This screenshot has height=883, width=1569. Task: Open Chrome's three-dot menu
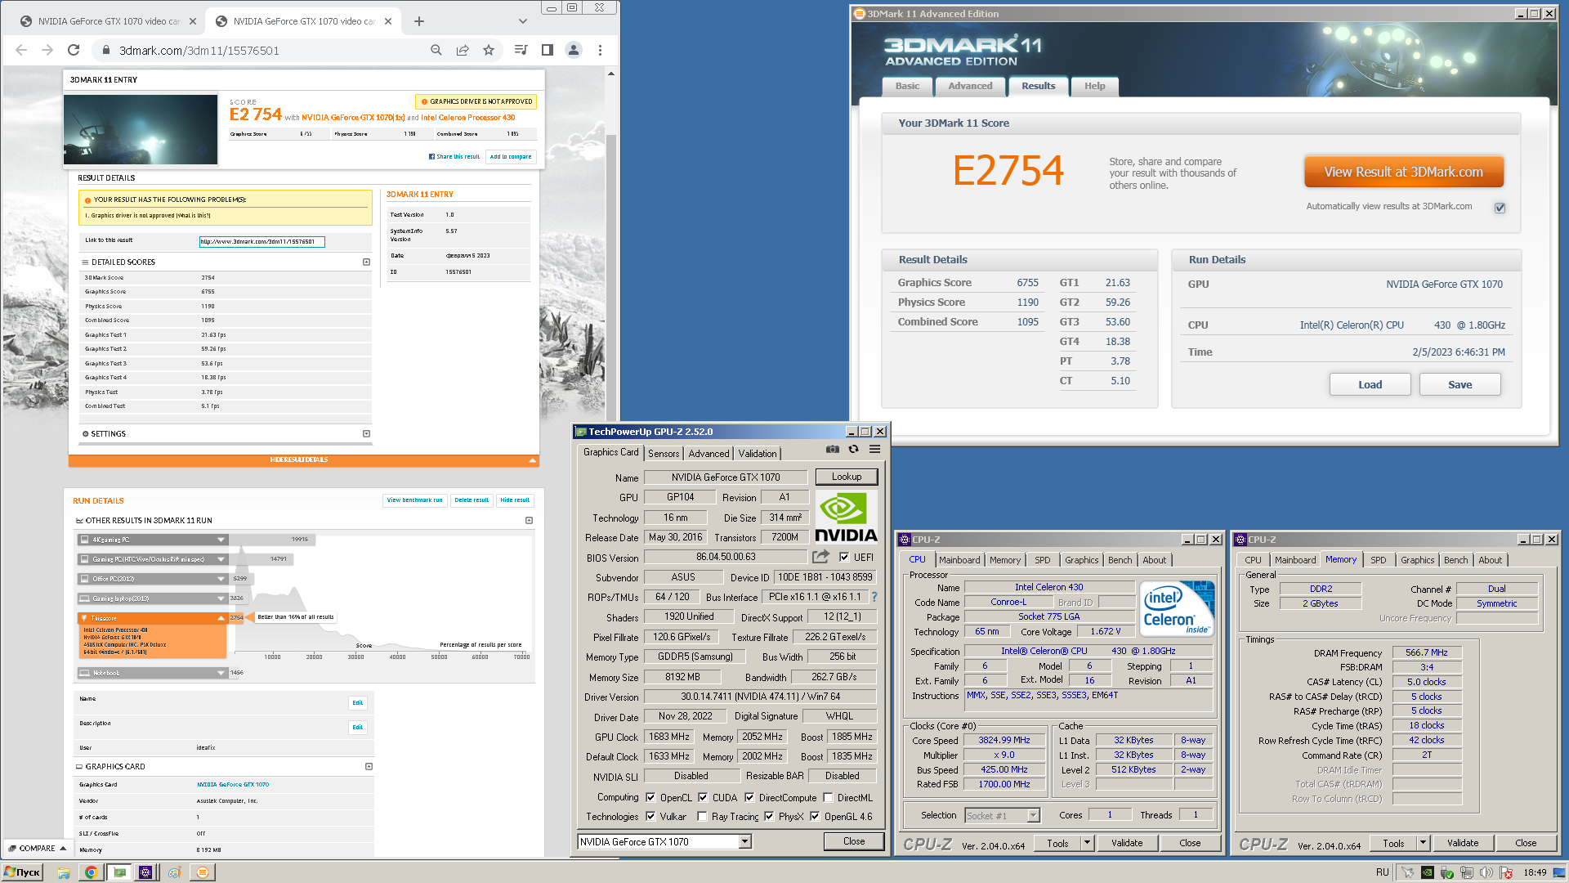[600, 50]
